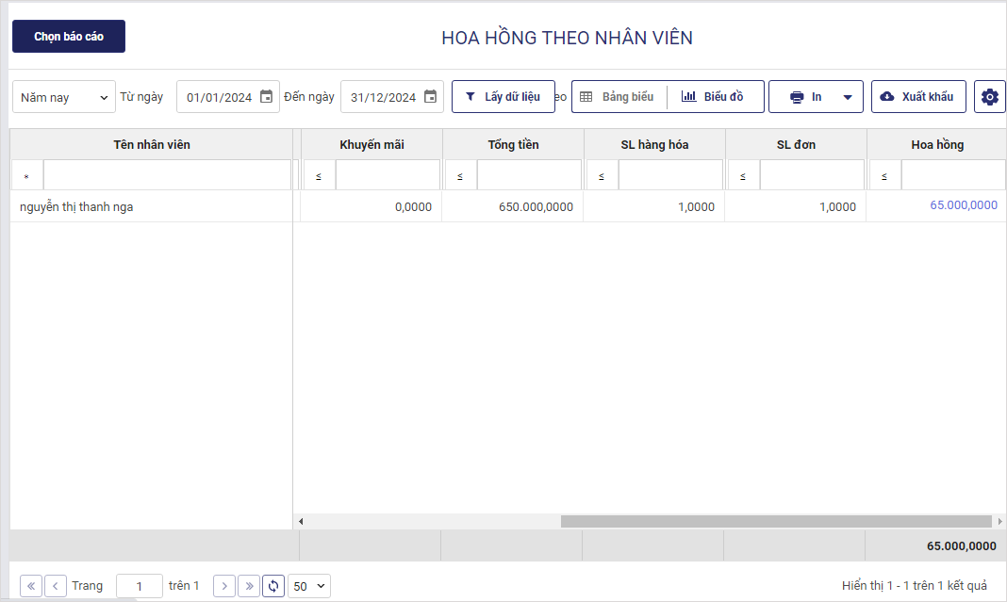This screenshot has width=1007, height=602.
Task: Click Khuyến mãi value 0,0000
Action: [x=413, y=206]
